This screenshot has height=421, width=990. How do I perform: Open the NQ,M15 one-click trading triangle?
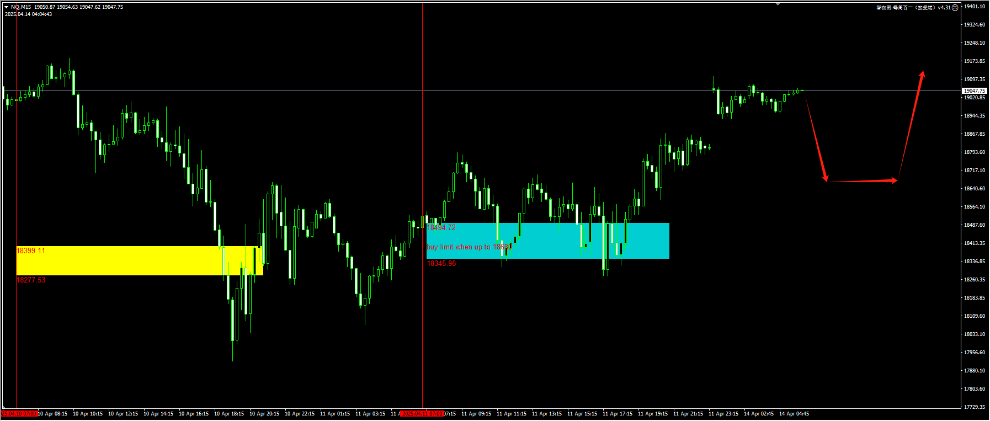coord(7,7)
